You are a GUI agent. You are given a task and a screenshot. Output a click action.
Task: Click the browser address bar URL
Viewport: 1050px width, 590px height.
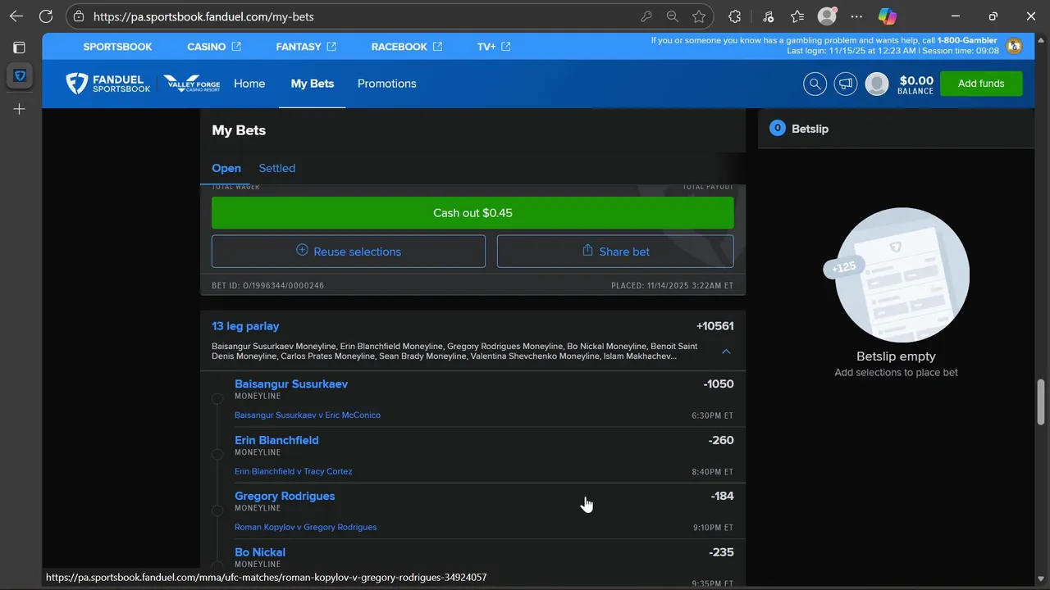tap(203, 16)
